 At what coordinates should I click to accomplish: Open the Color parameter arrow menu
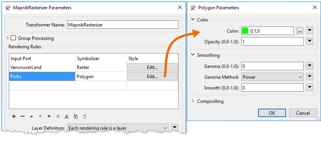click(310, 31)
